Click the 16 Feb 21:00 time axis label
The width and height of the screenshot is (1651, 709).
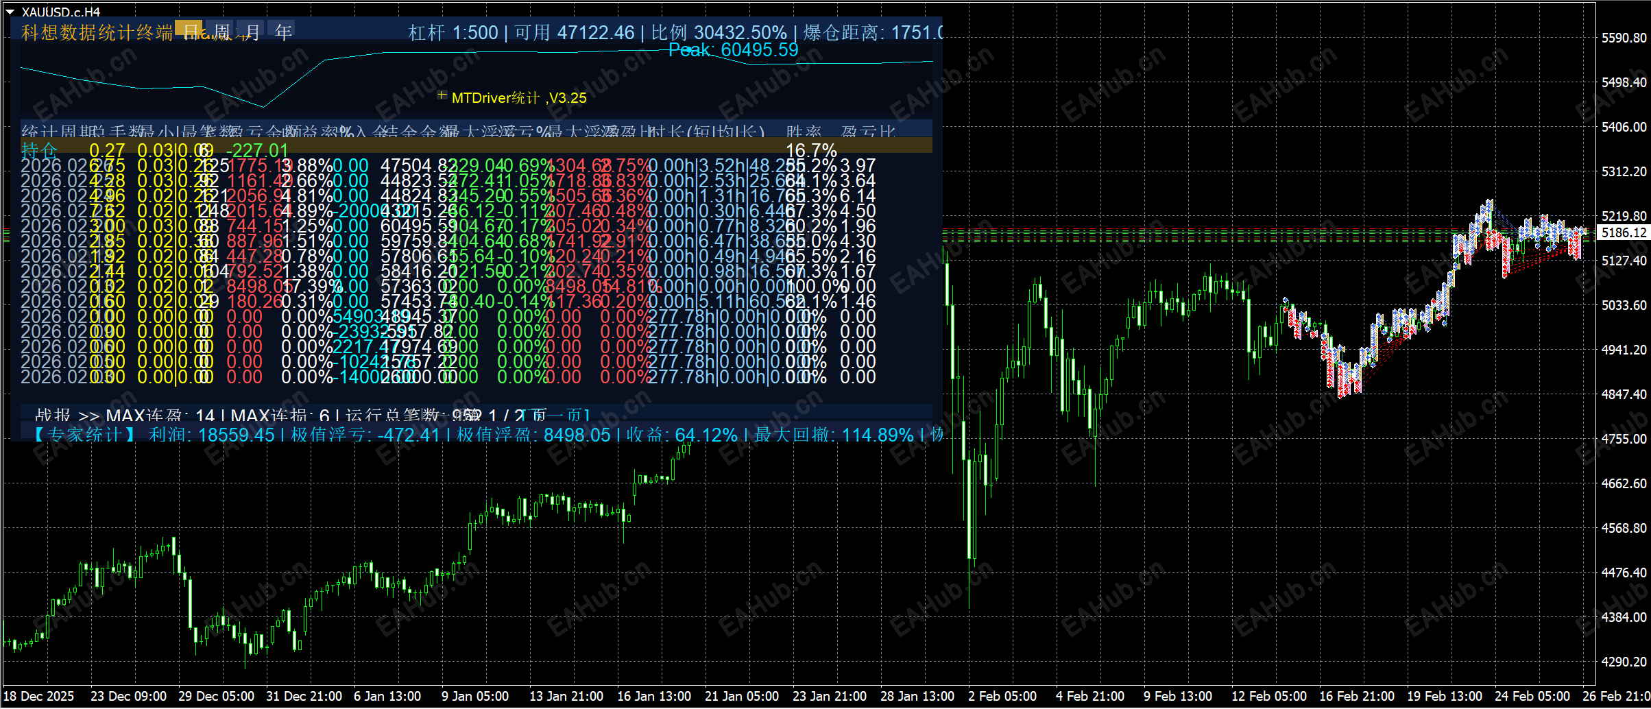click(1357, 696)
